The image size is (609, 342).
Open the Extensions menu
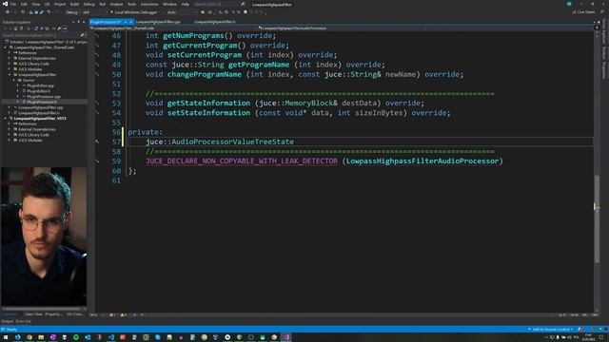tap(149, 4)
